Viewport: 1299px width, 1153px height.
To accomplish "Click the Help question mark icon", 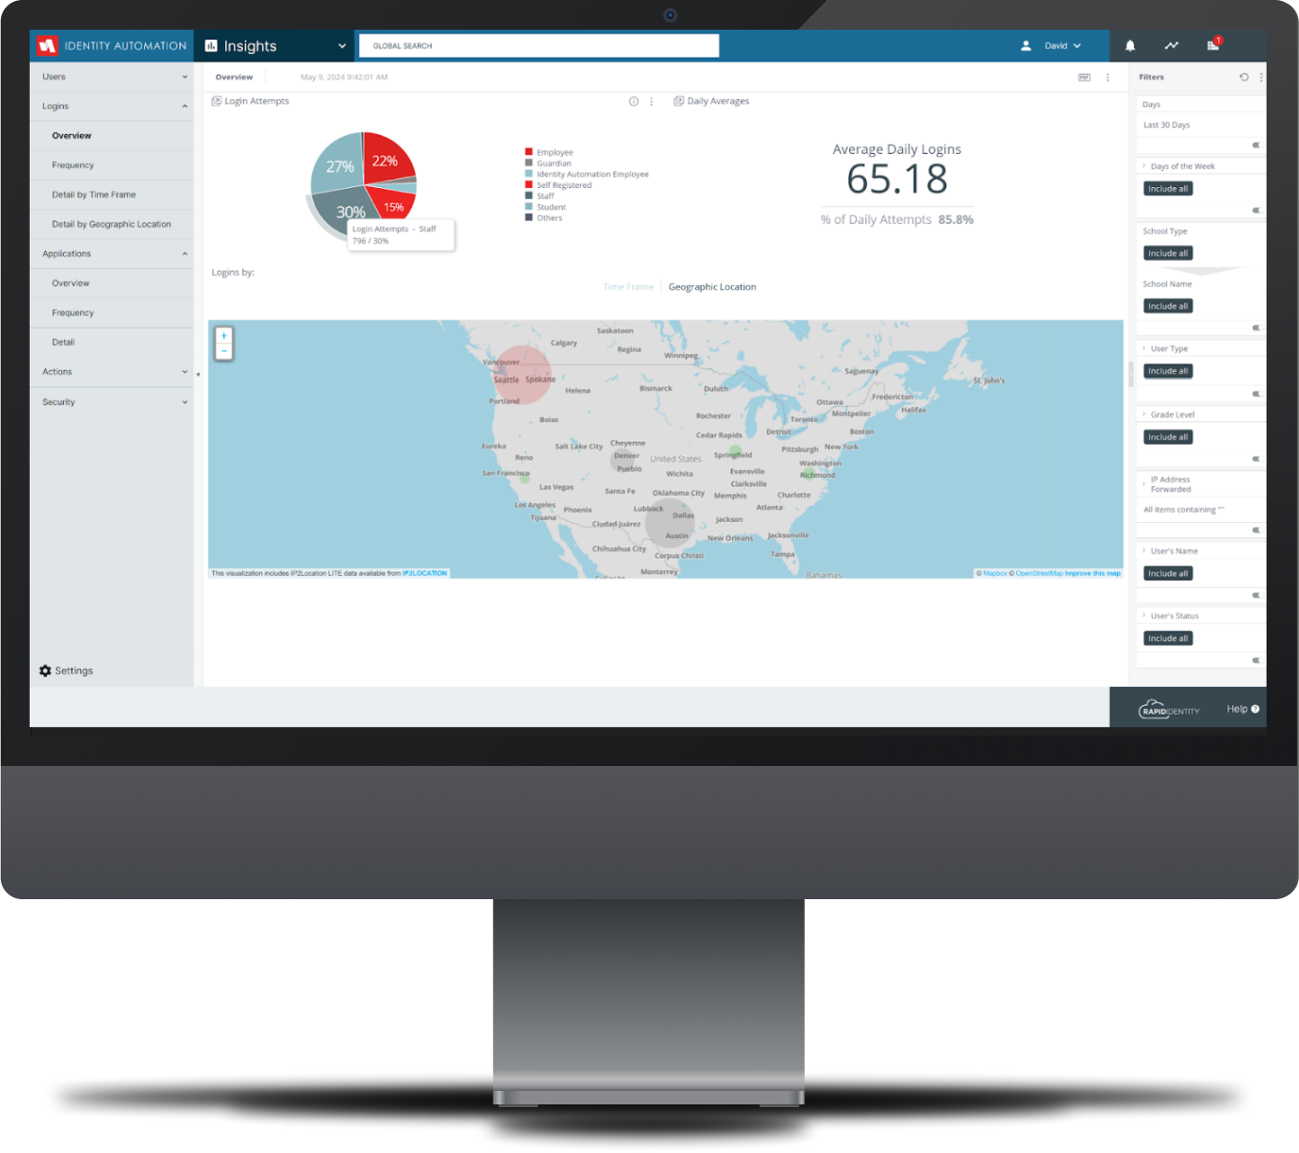I will point(1256,709).
